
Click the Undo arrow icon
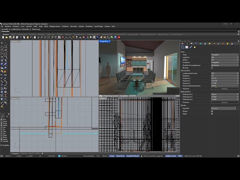pyautogui.click(x=31, y=37)
